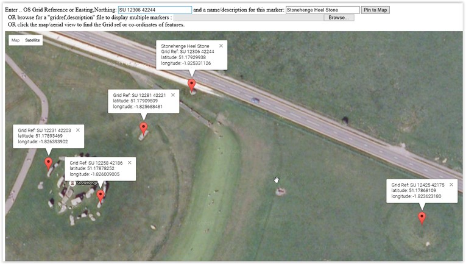Click the gridref file path field
Image resolution: width=466 pixels, height=264 pixels.
pos(249,18)
